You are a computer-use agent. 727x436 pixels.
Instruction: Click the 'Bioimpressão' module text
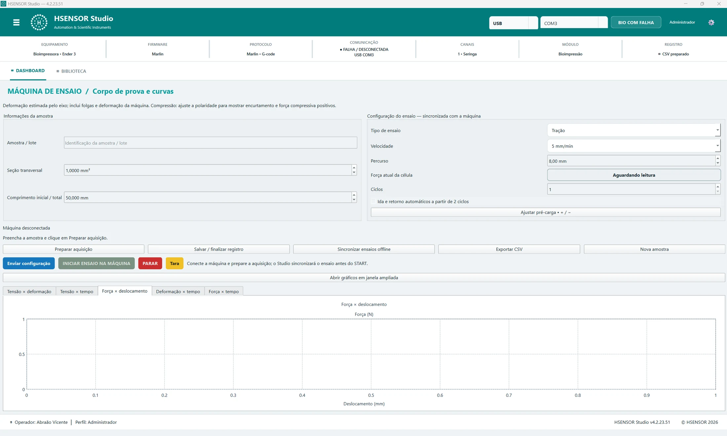[x=570, y=54]
